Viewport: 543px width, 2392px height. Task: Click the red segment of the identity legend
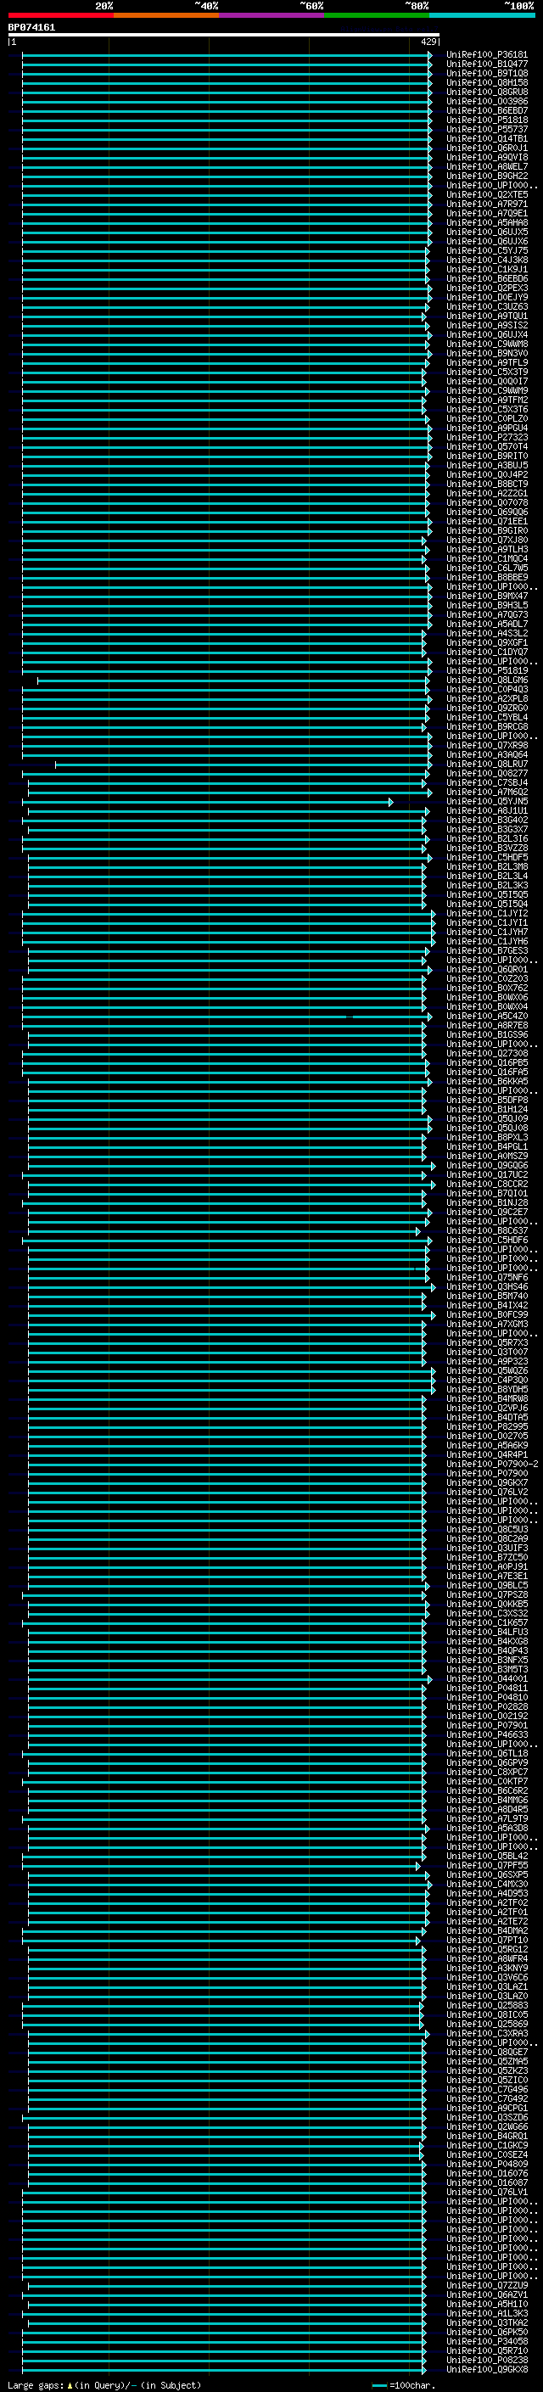click(60, 15)
